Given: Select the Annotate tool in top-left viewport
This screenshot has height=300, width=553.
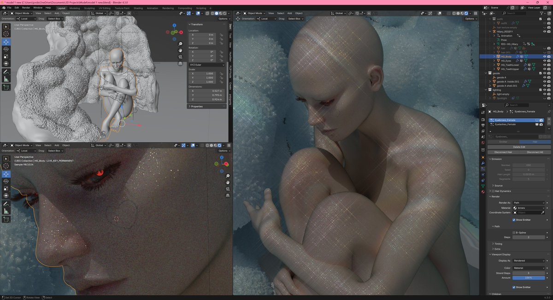Looking at the screenshot, I should 6,72.
